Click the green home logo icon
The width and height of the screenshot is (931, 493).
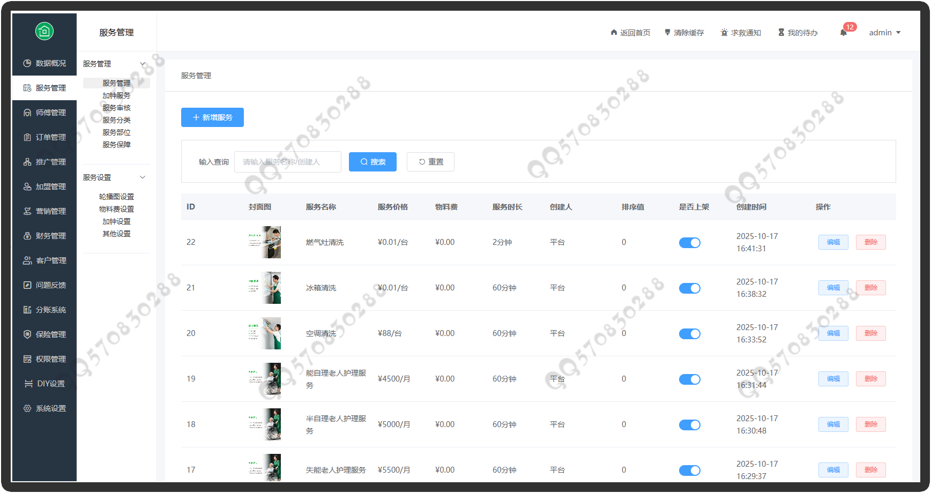44,31
